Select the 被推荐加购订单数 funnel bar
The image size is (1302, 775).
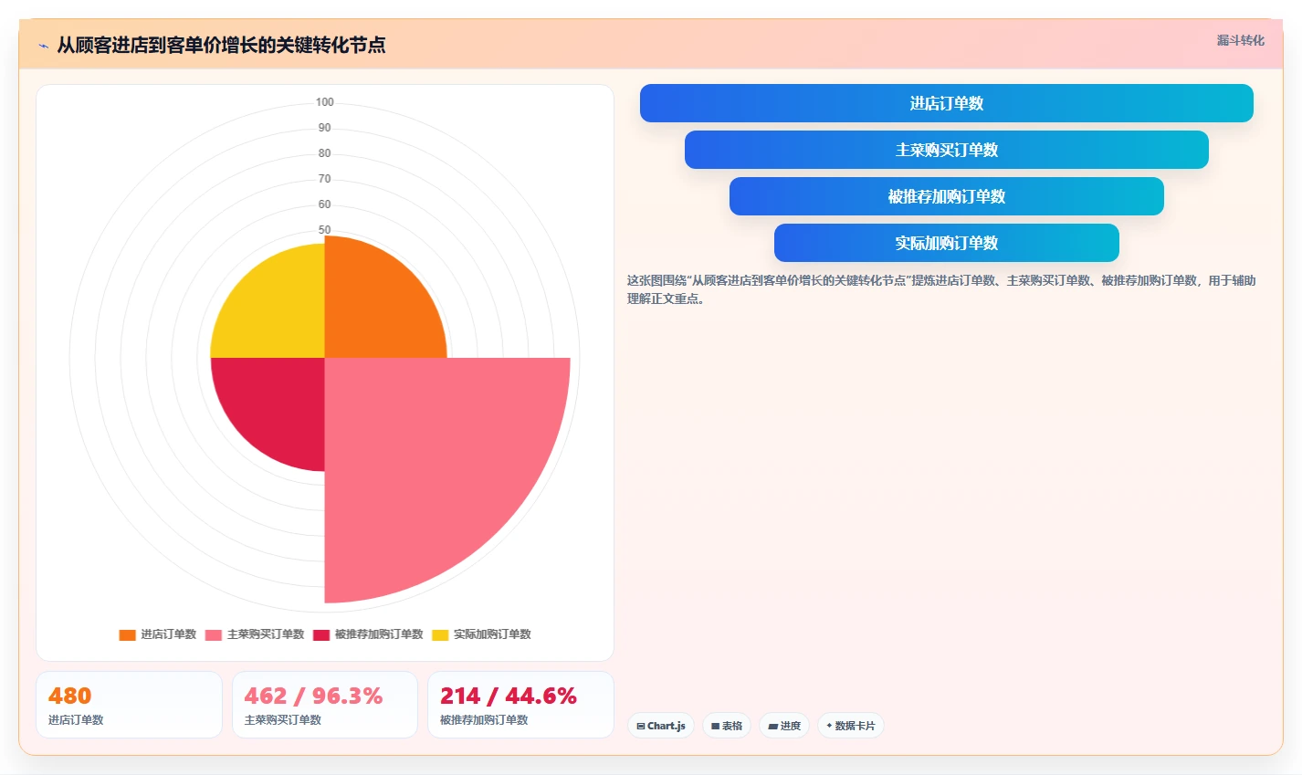point(946,196)
